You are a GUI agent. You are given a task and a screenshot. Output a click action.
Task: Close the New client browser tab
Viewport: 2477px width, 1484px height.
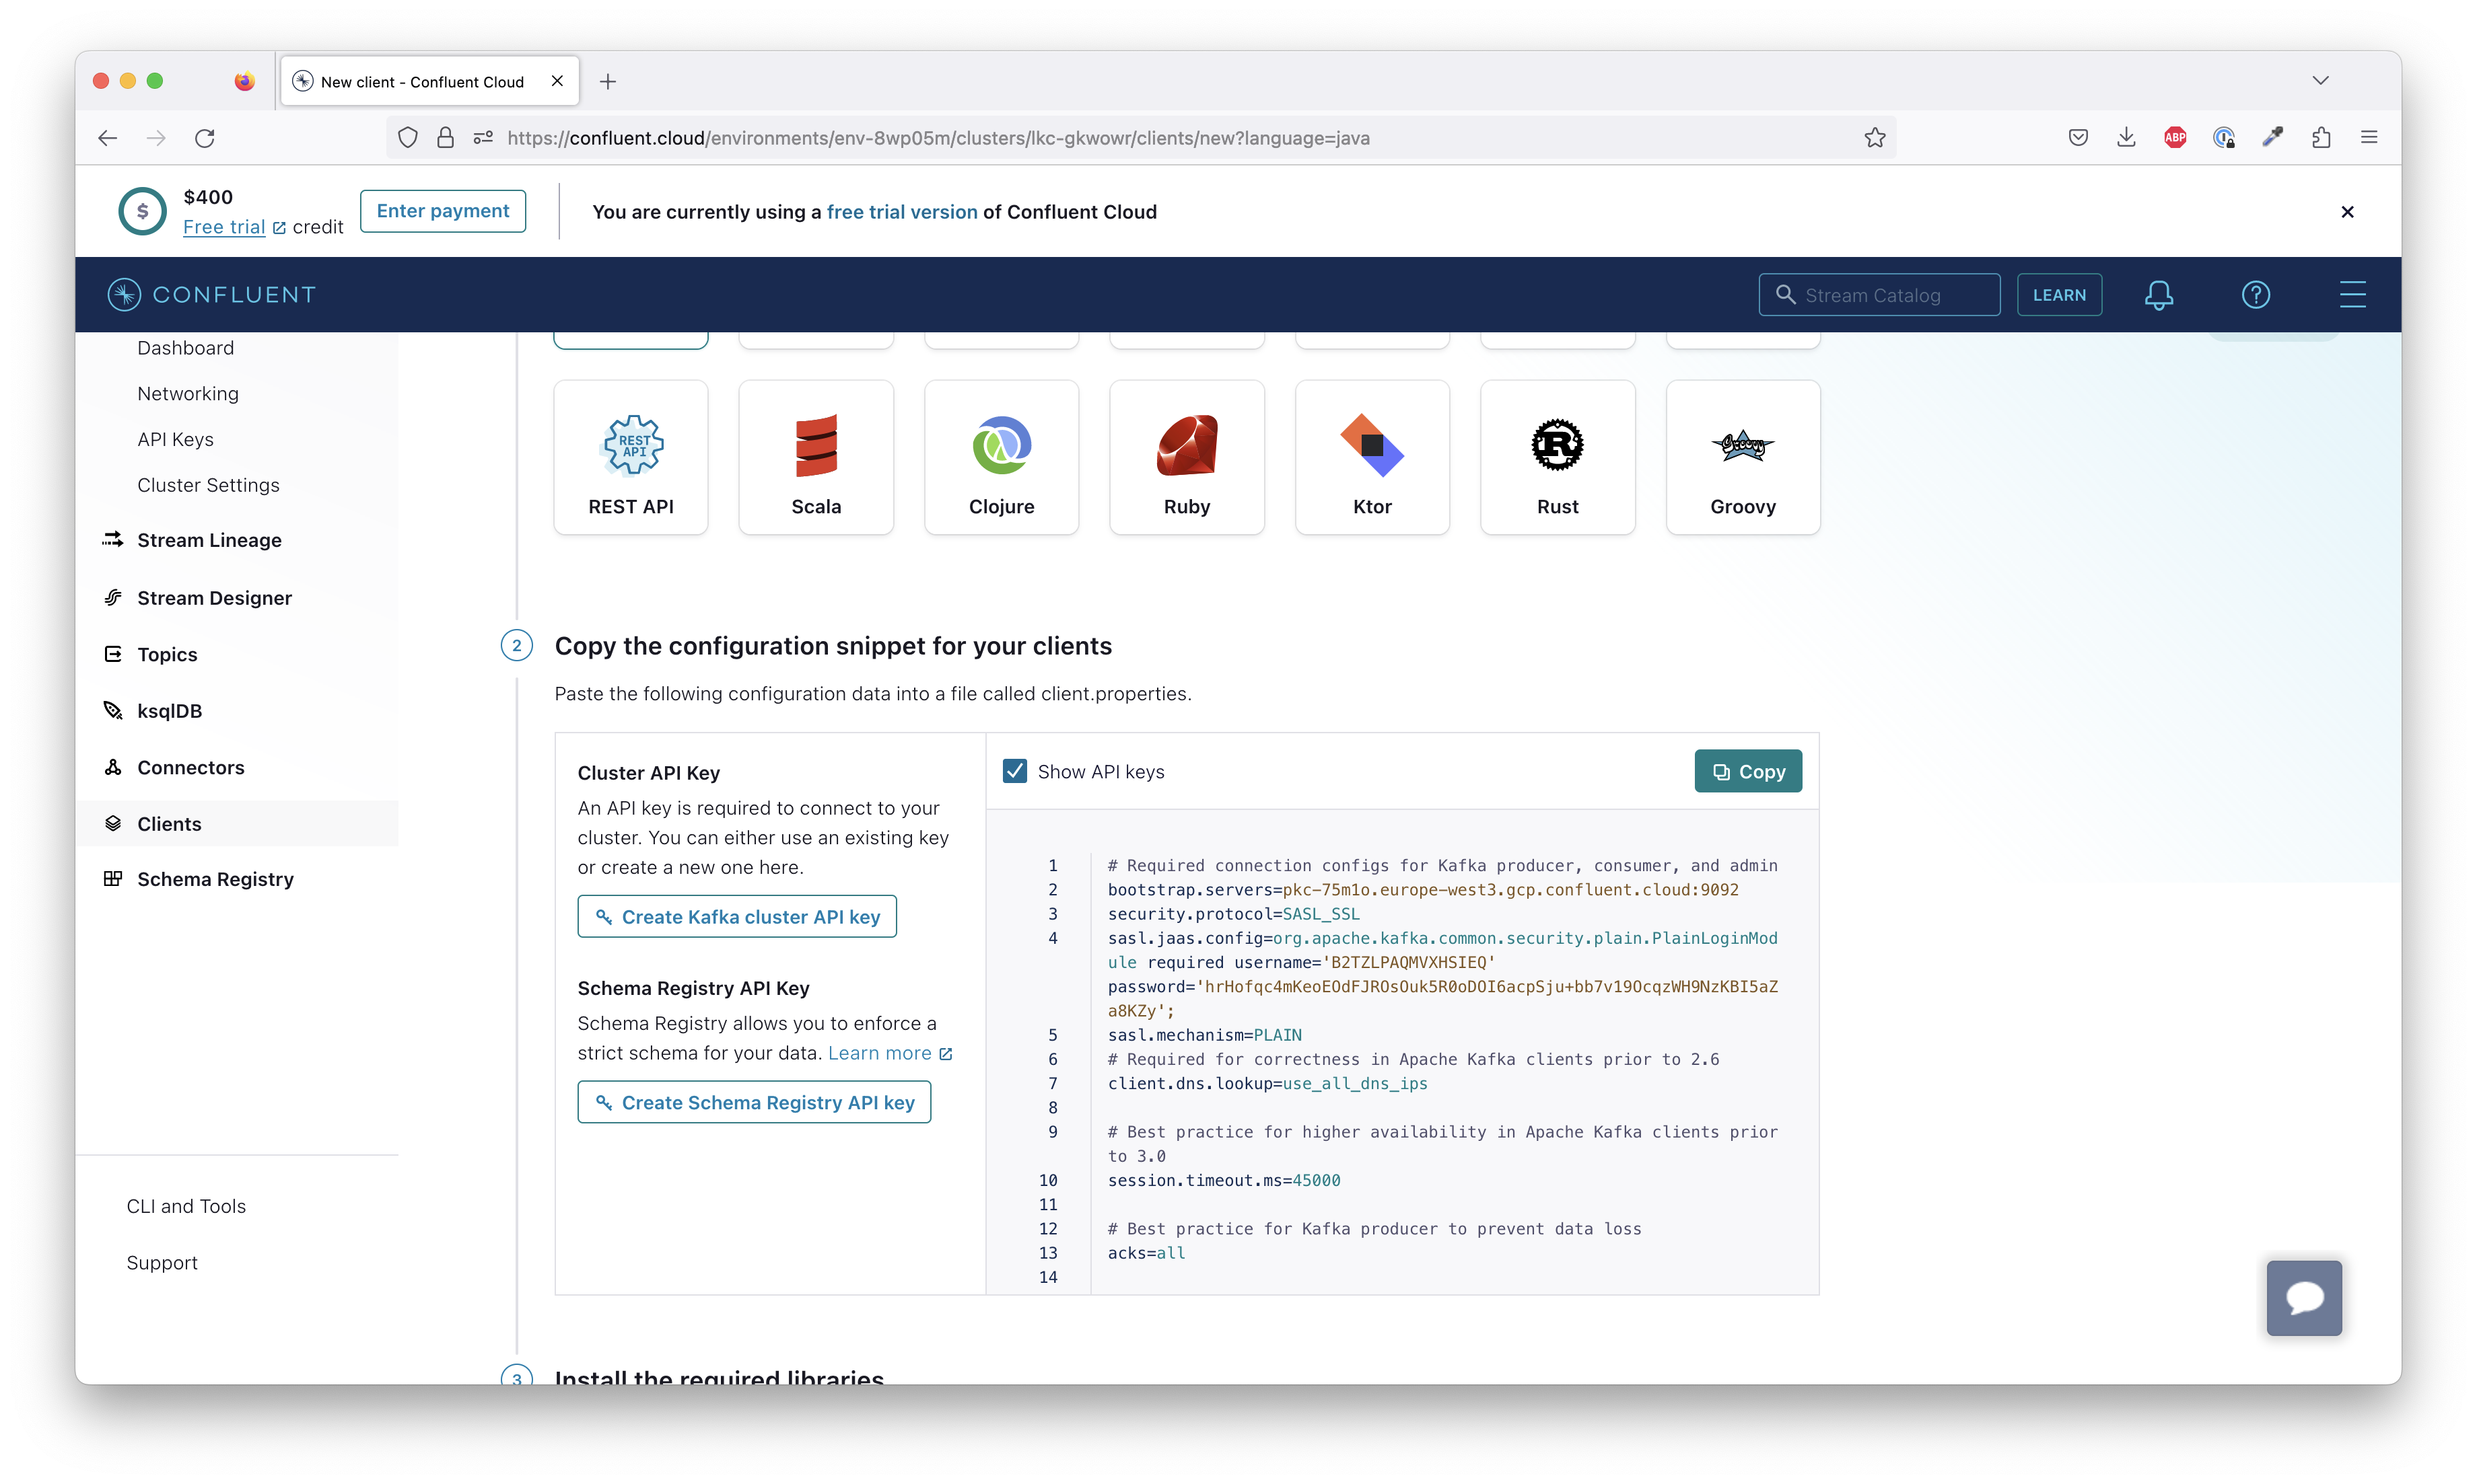557,81
